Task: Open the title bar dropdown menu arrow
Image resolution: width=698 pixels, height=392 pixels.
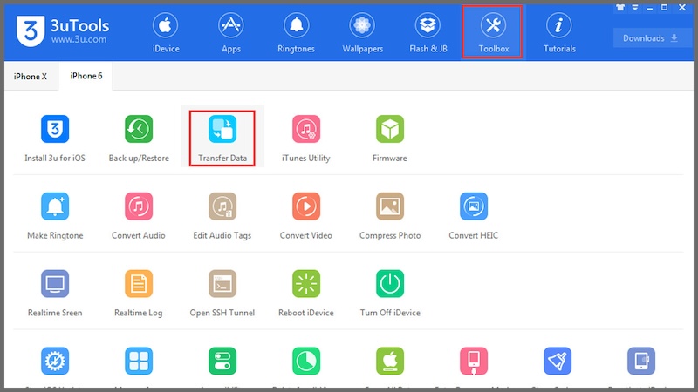Action: (635, 8)
